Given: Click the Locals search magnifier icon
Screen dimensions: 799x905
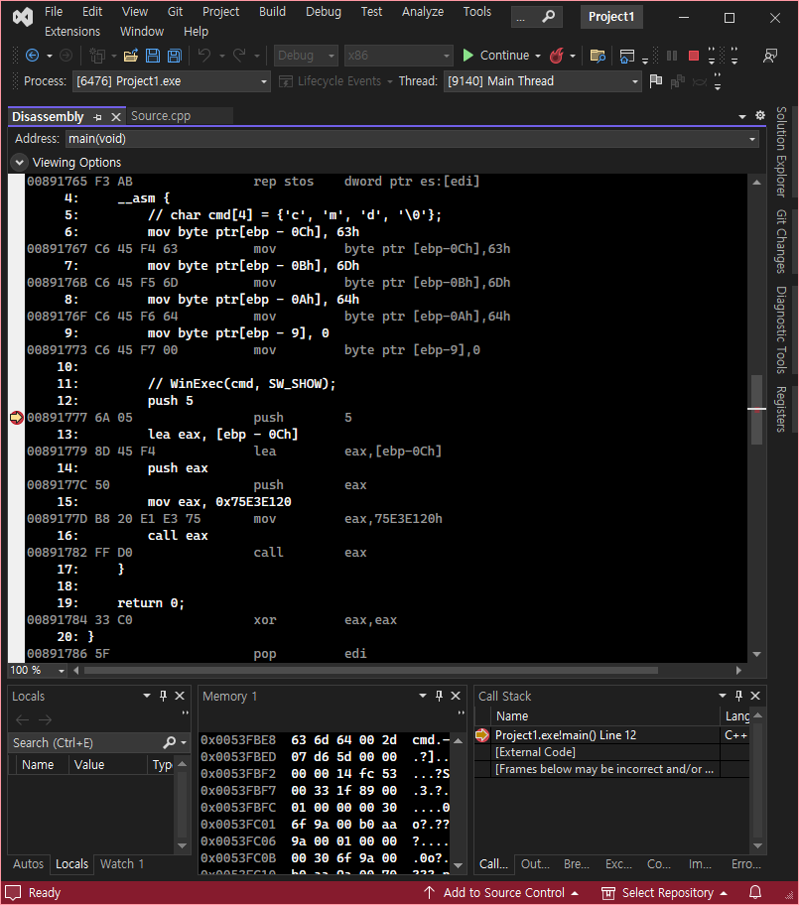Looking at the screenshot, I should [x=169, y=742].
